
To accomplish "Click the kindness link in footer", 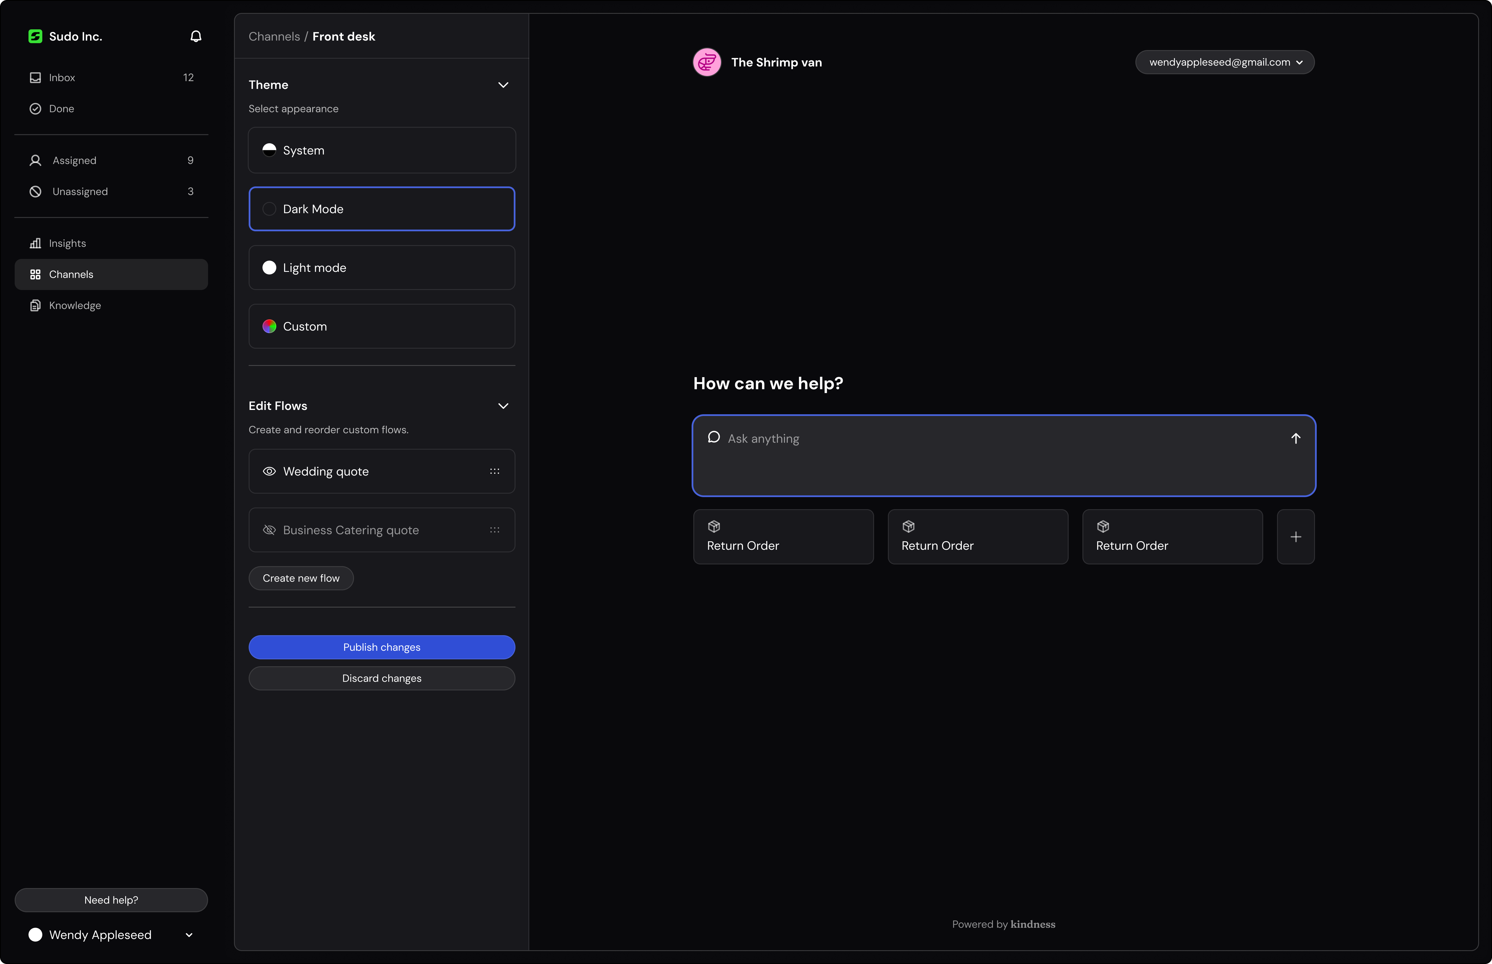I will tap(1032, 925).
